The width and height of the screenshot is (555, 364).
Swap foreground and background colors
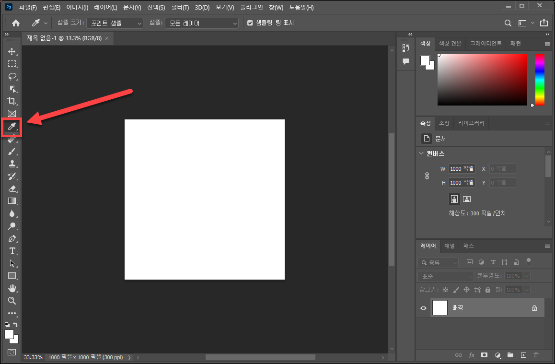[x=15, y=324]
